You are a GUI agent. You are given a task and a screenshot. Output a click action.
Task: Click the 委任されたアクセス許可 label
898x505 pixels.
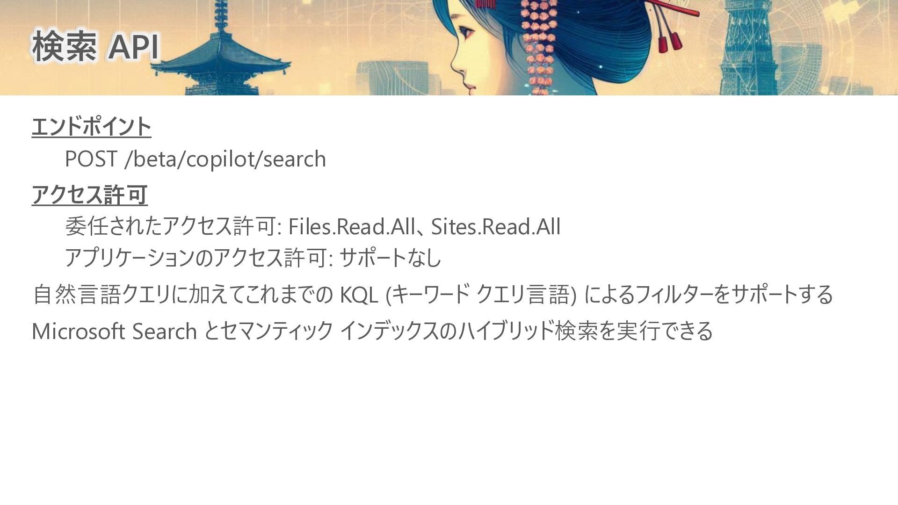171,227
